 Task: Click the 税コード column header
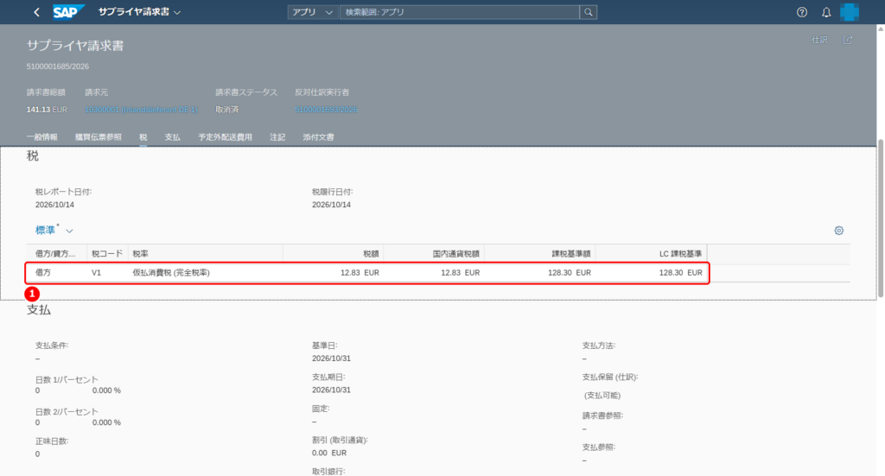(107, 254)
